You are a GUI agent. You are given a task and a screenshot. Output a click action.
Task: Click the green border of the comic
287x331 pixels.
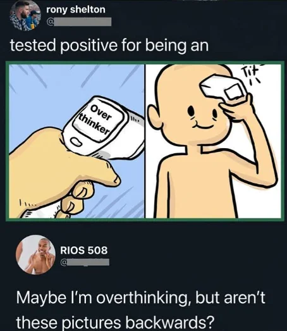point(145,63)
